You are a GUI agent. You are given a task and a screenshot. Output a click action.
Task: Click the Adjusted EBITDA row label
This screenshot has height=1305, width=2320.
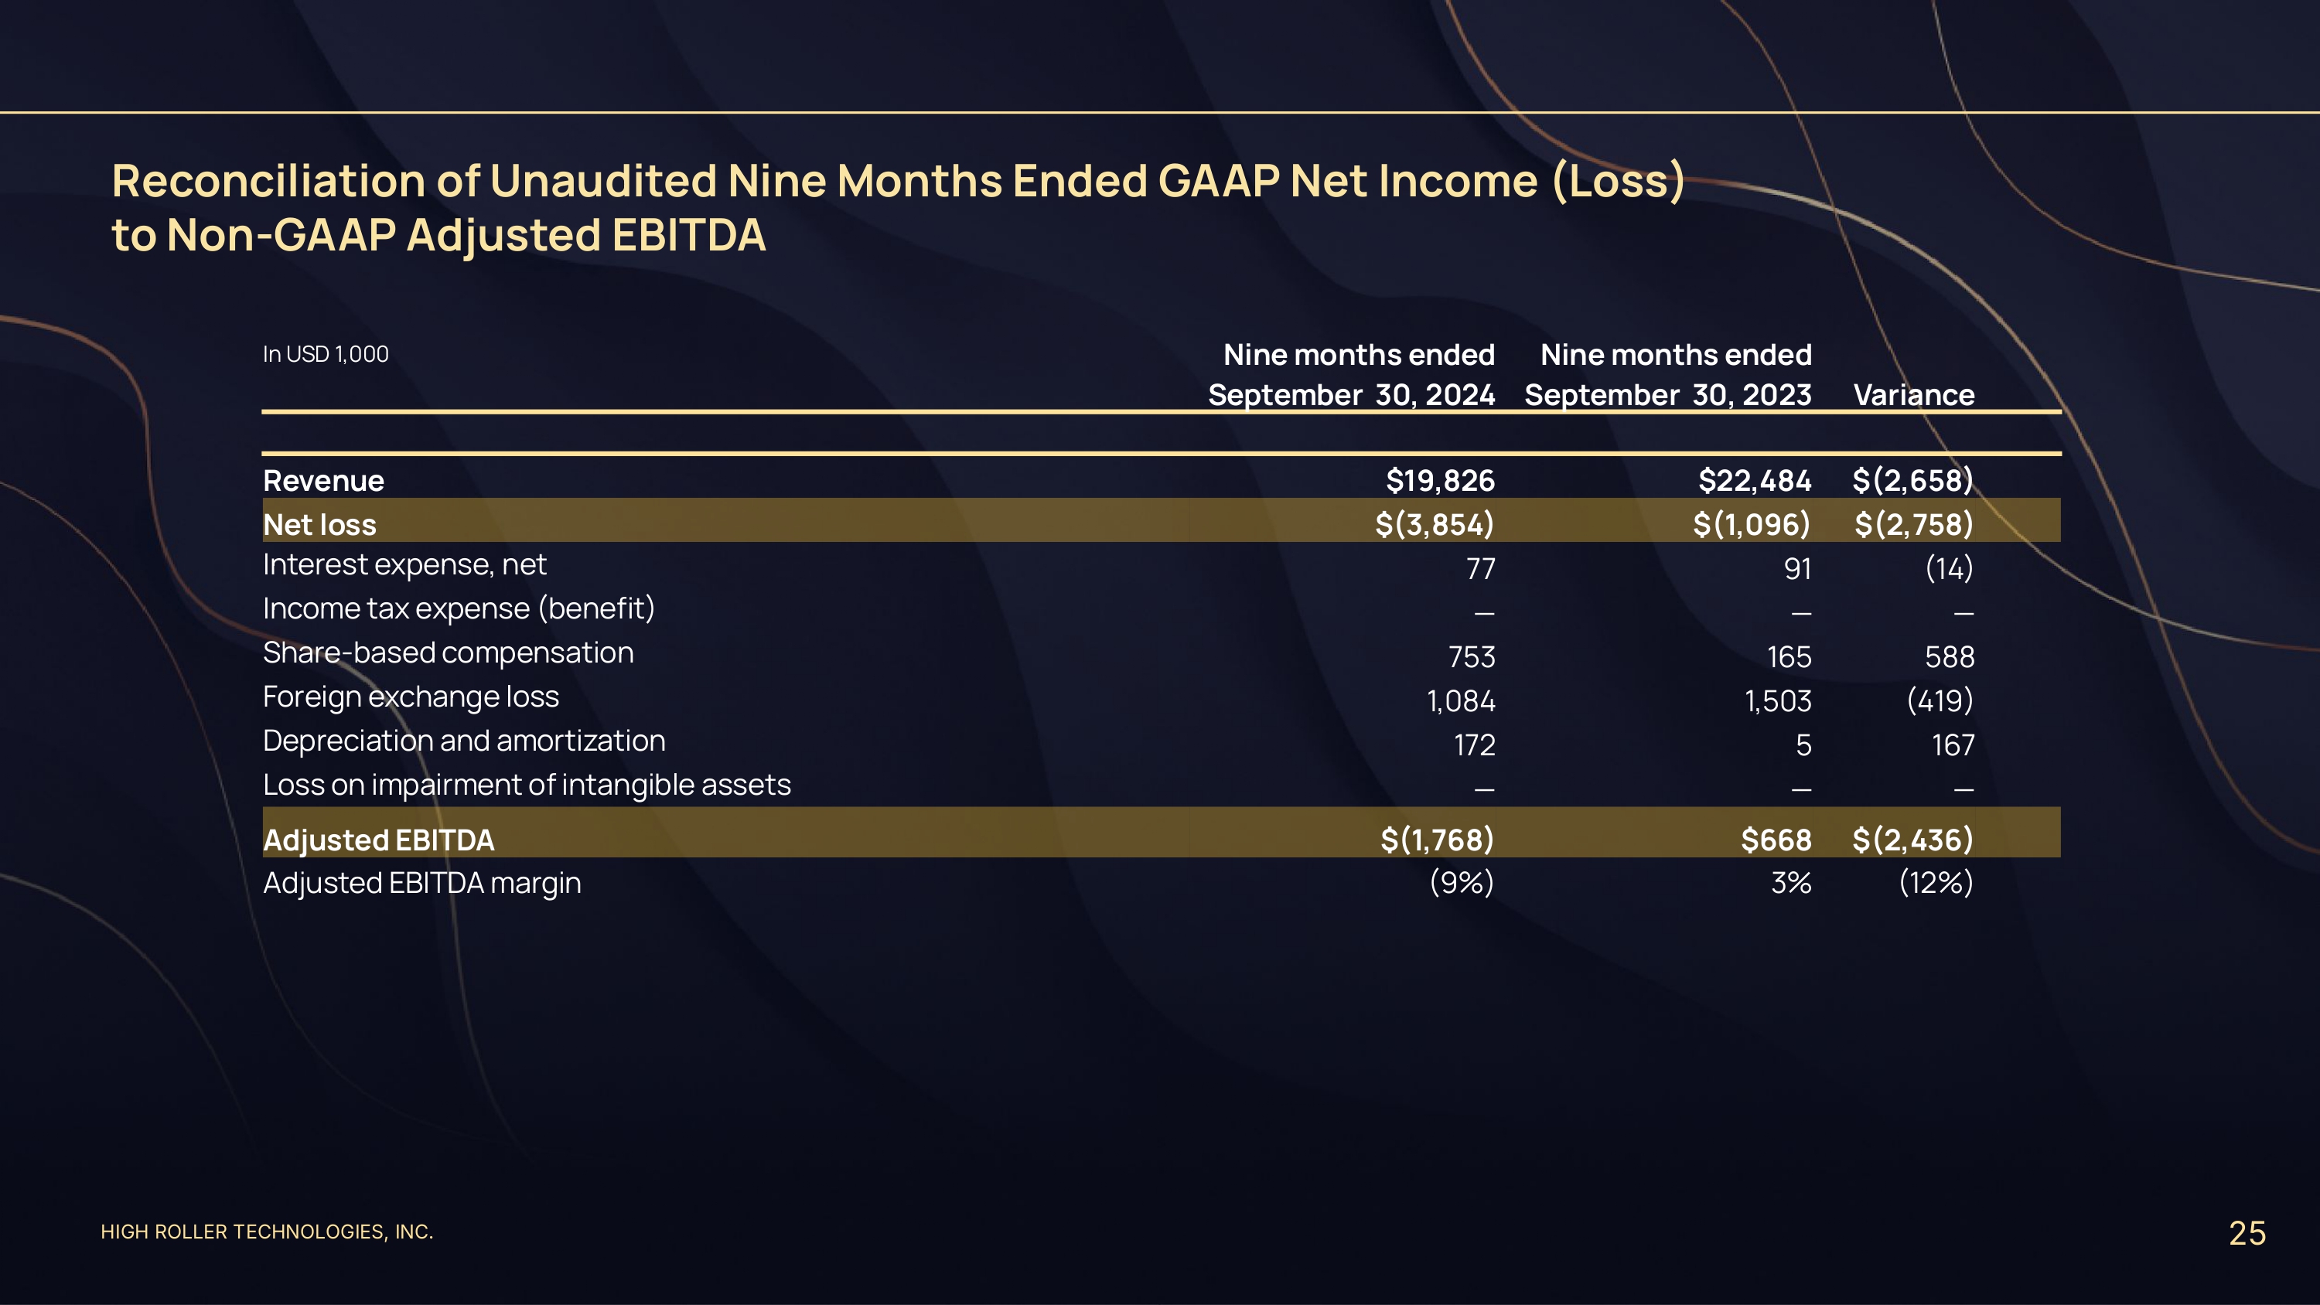pyautogui.click(x=378, y=840)
